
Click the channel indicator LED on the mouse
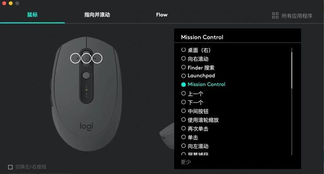click(x=87, y=90)
